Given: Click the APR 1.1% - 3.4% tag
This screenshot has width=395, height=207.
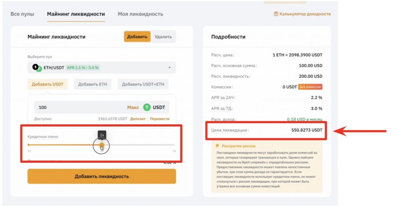Looking at the screenshot, I should click(83, 68).
